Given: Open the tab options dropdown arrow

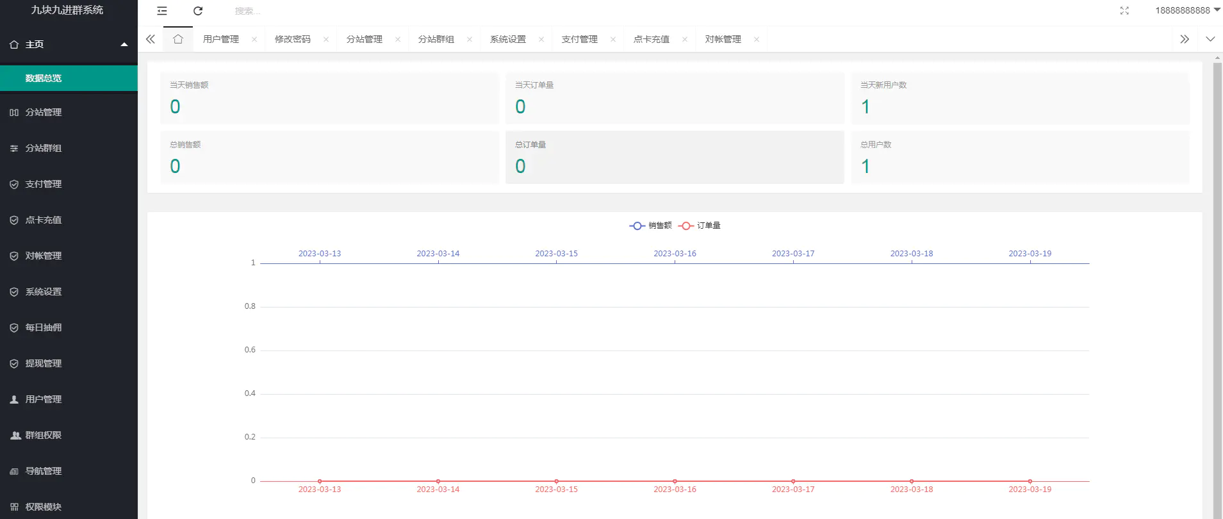Looking at the screenshot, I should (x=1210, y=39).
